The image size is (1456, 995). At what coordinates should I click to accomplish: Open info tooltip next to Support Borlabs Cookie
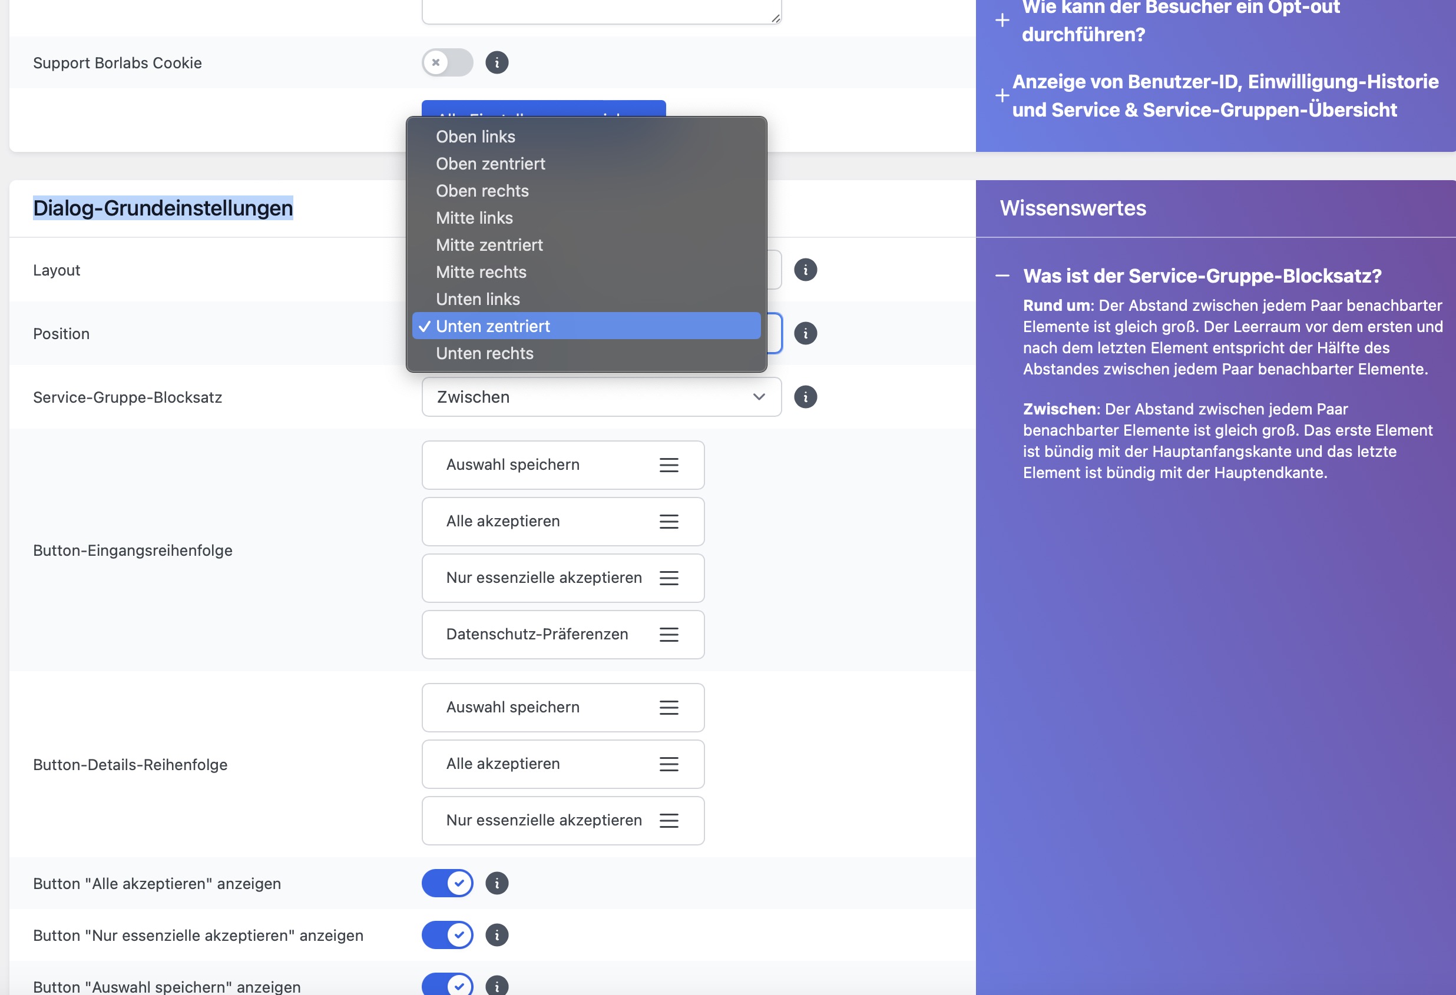(497, 62)
